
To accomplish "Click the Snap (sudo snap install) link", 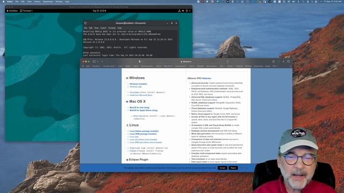I will click(x=132, y=148).
